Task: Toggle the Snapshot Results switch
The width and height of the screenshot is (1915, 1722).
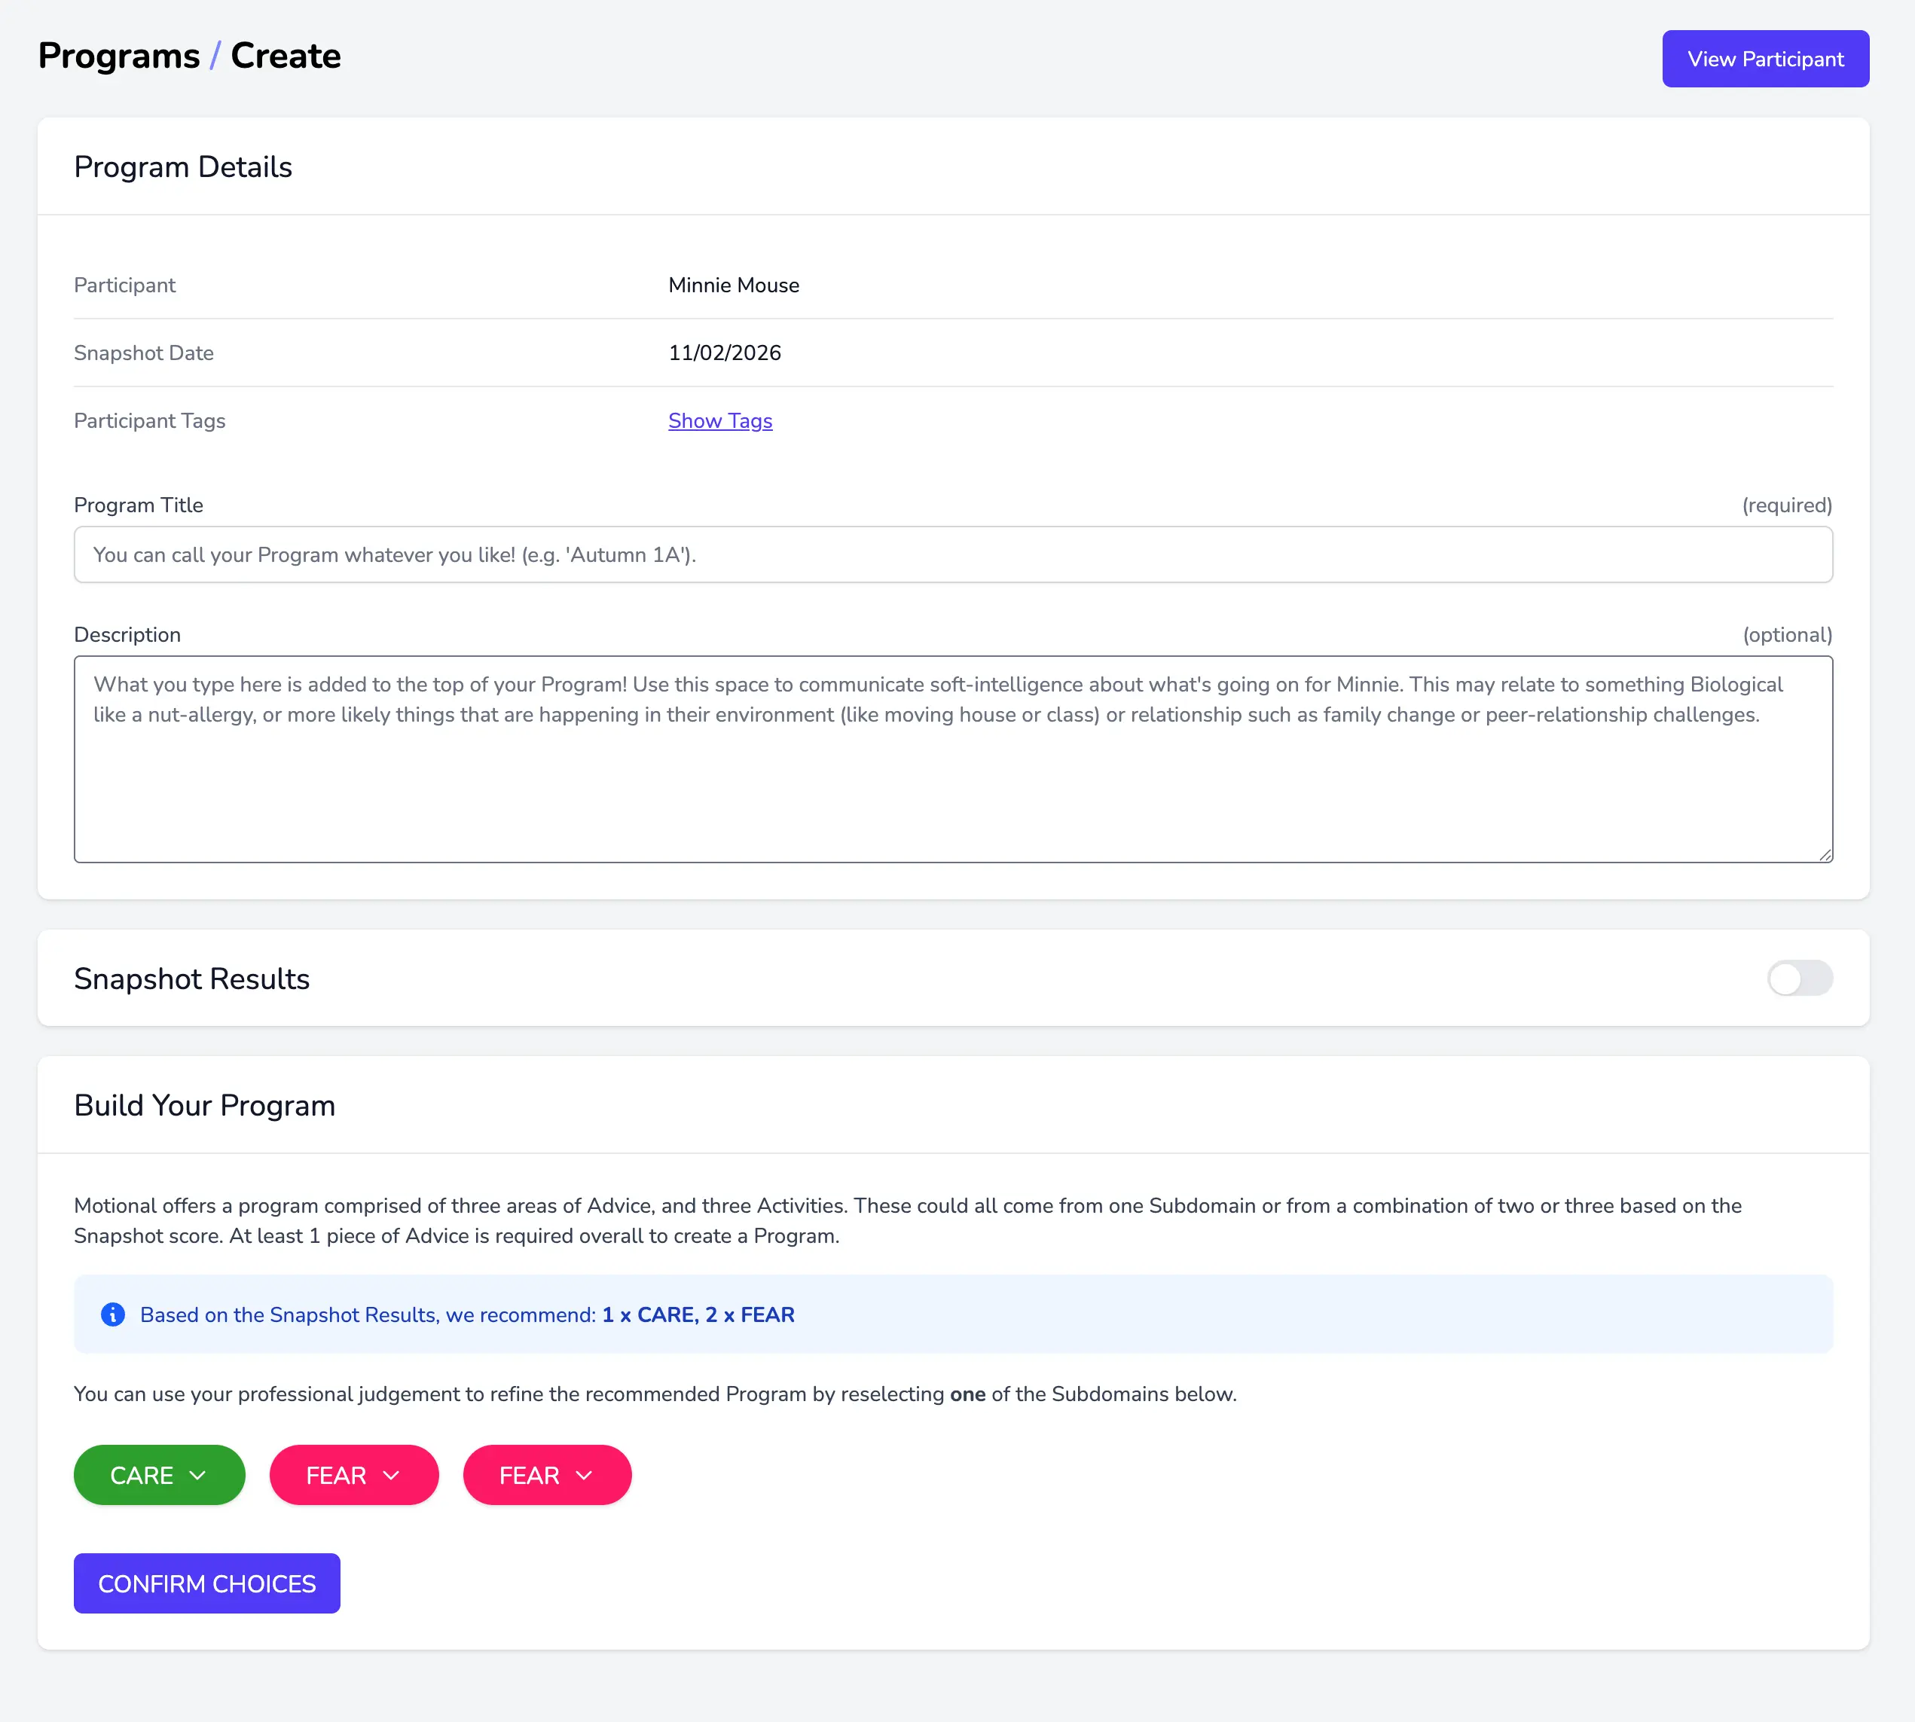Action: (x=1800, y=979)
